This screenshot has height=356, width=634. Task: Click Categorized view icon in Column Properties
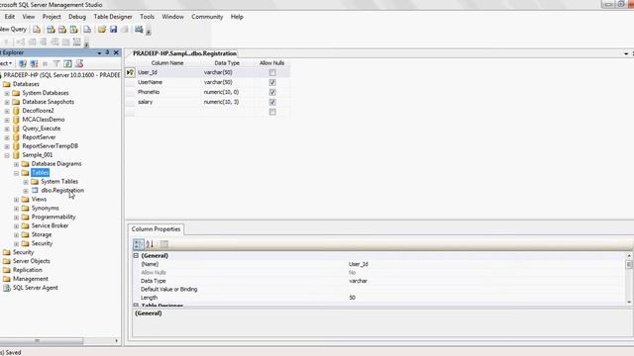(x=139, y=244)
